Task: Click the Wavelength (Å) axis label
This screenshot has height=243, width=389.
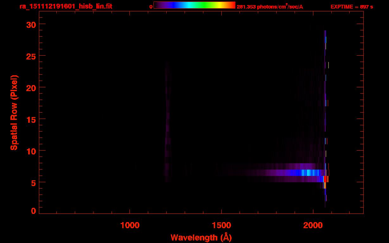Action: (x=201, y=238)
